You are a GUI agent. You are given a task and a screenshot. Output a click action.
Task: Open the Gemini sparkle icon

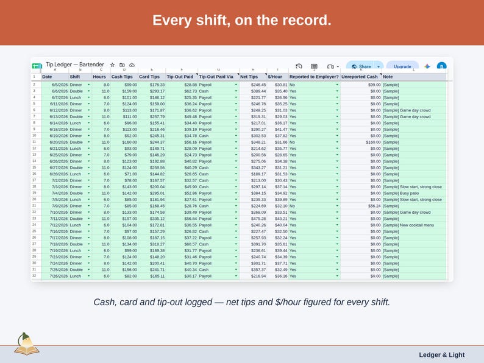(427, 66)
